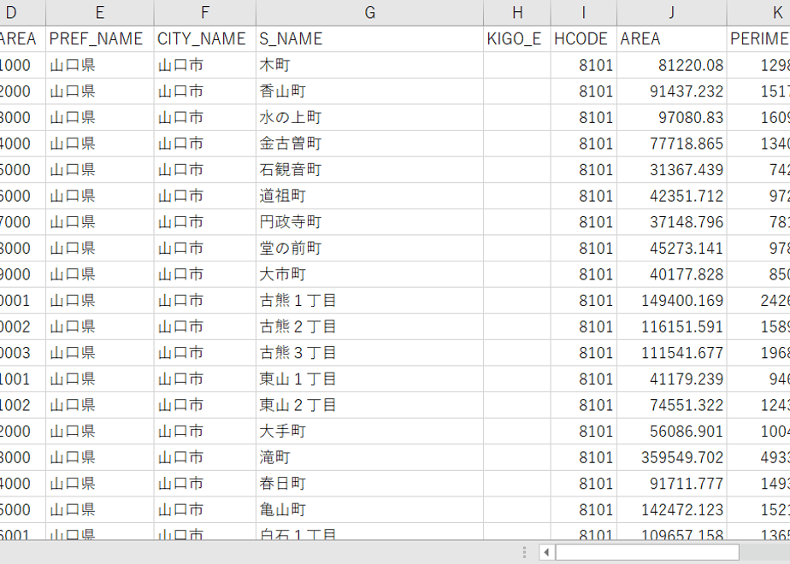
Task: Click 山口市 in the 香山町 row
Action: point(205,91)
